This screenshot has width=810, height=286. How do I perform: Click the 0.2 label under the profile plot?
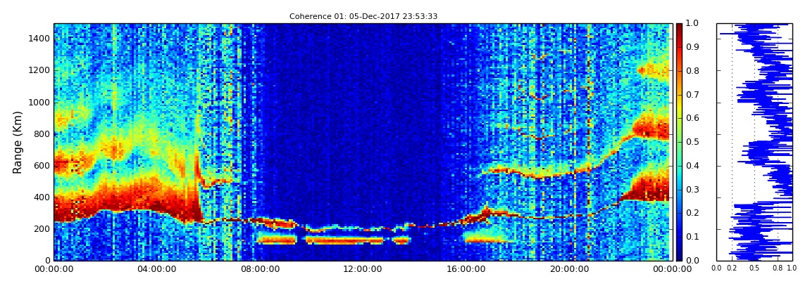tap(732, 268)
